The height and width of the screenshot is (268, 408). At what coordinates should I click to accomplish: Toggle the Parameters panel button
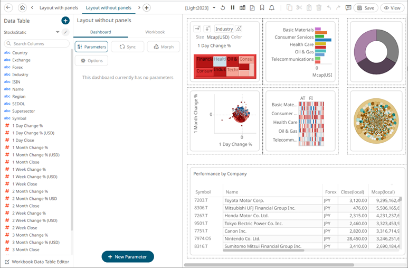pyautogui.click(x=91, y=47)
